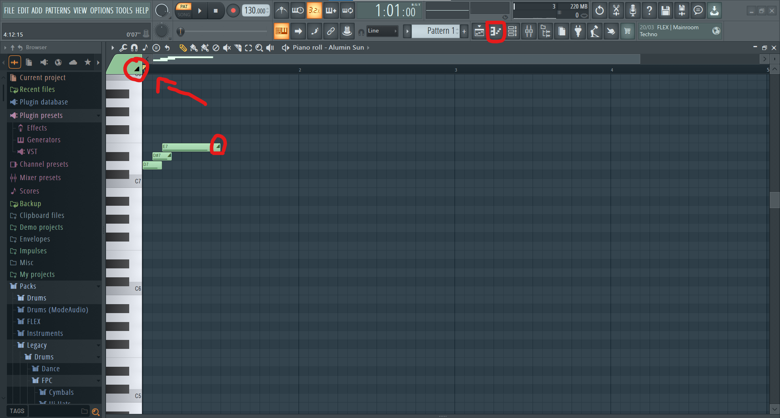Open the piano roll main menu arrow
780x418 pixels.
pyautogui.click(x=113, y=48)
